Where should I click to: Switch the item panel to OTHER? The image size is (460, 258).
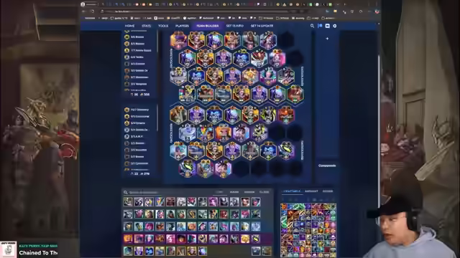coord(328,191)
